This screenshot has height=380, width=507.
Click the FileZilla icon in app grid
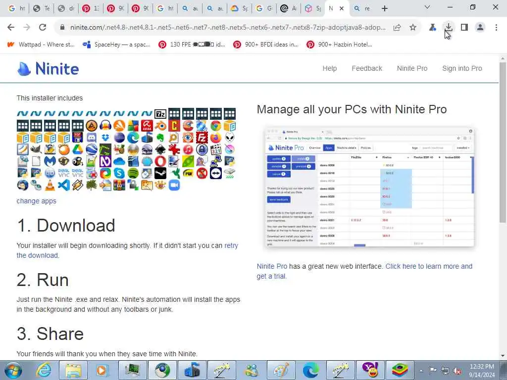coord(202,138)
